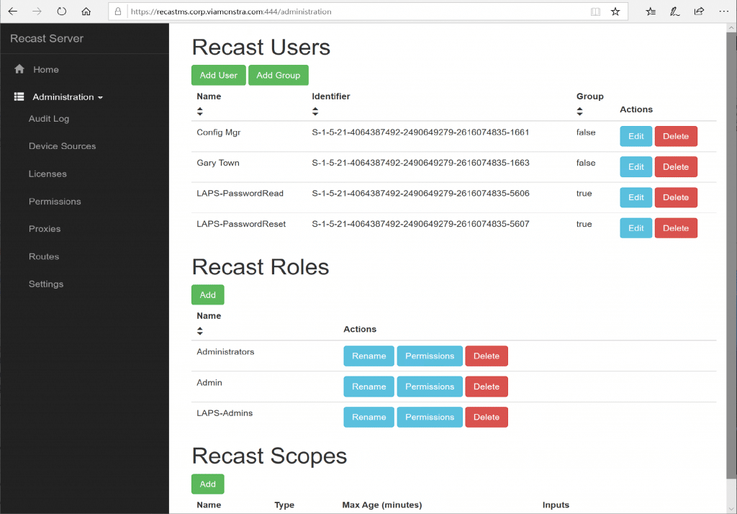Edit the LAPS-PasswordReset group

[636, 228]
